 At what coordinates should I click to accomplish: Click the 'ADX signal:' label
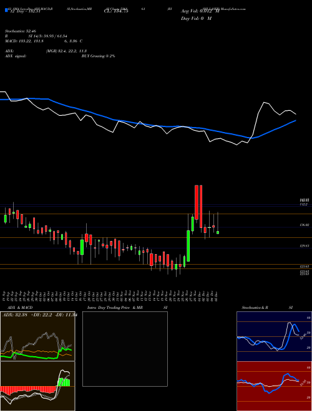[x=16, y=56]
